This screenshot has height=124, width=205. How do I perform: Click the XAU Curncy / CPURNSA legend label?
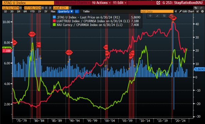(x=90, y=25)
